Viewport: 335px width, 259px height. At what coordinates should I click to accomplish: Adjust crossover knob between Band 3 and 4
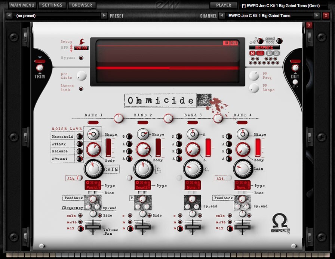coord(218,118)
